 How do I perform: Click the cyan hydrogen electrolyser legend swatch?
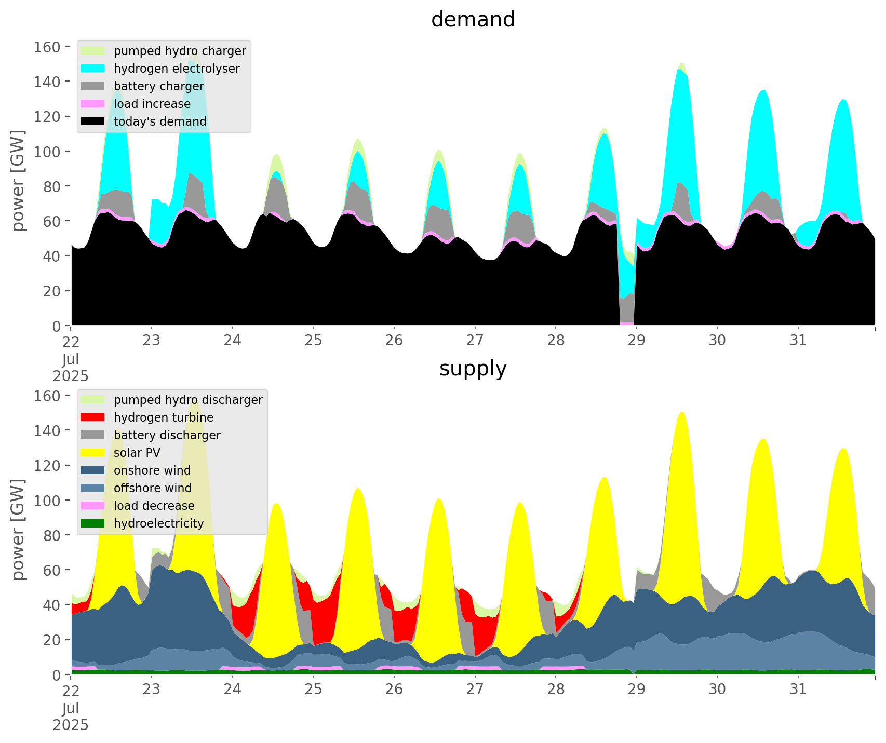[93, 69]
